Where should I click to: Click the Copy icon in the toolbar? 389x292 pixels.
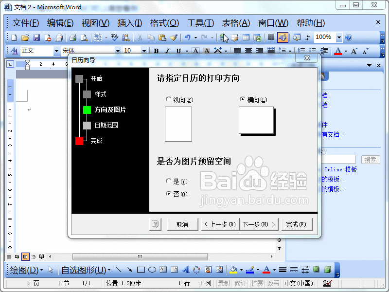coord(151,37)
